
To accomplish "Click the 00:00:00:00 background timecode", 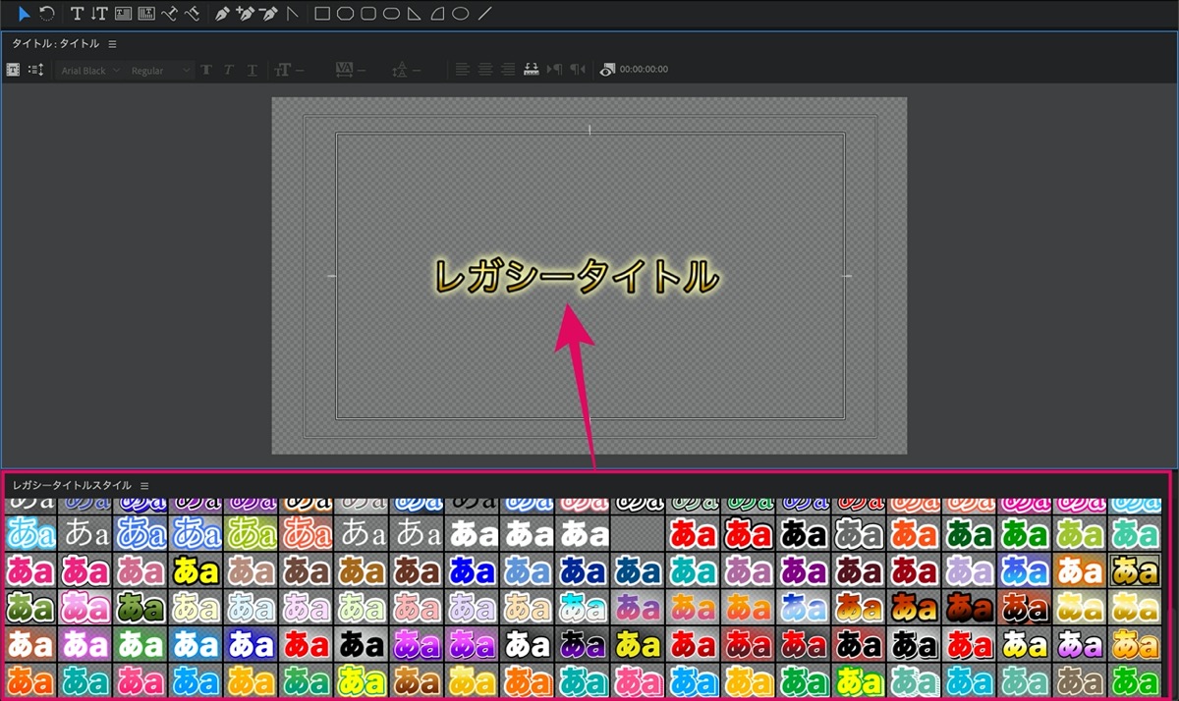I will pos(644,70).
